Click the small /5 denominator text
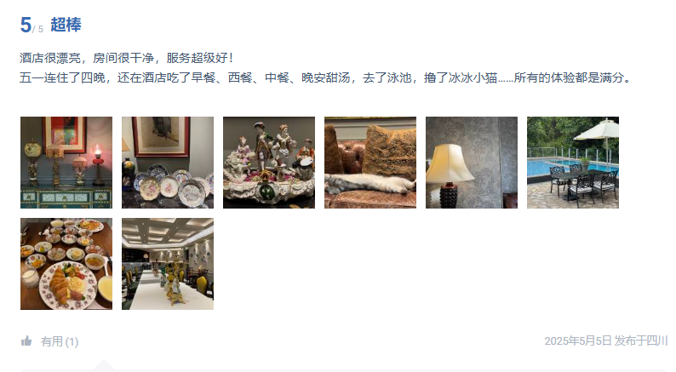676x372 pixels. (38, 29)
